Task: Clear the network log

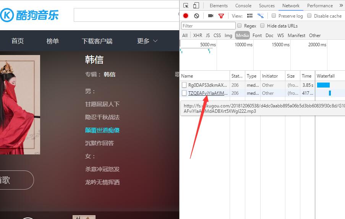Action: pos(196,16)
